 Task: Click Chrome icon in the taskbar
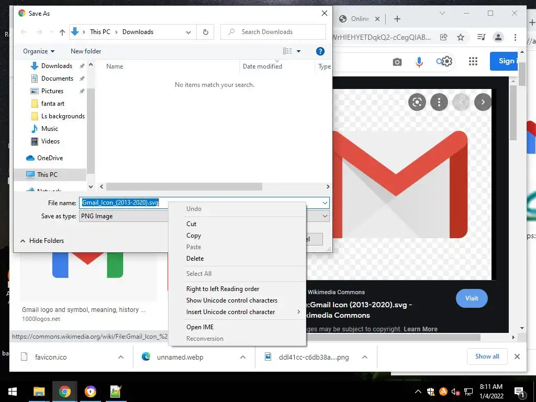coord(64,392)
